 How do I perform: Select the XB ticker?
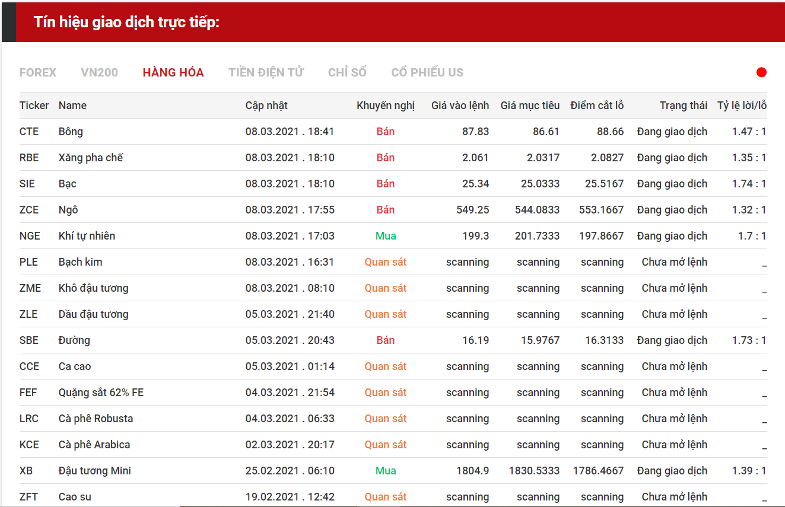click(26, 471)
